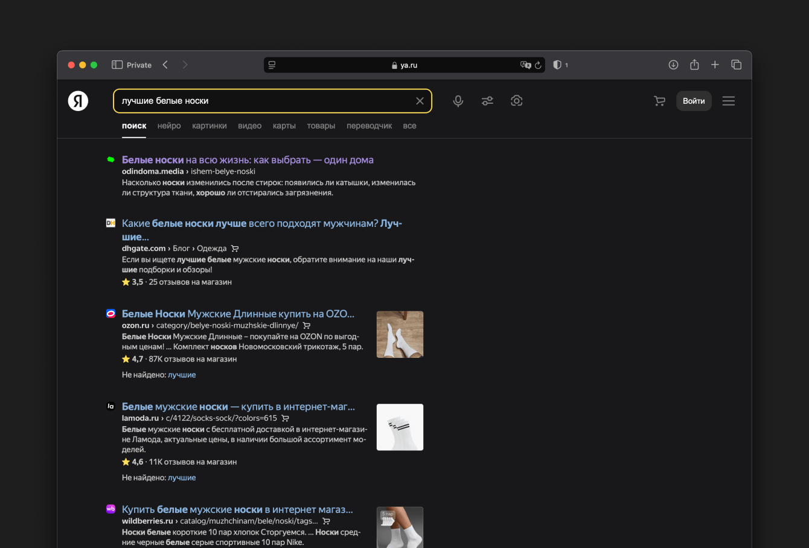
Task: Clear the search query with the X icon
Action: coord(420,101)
